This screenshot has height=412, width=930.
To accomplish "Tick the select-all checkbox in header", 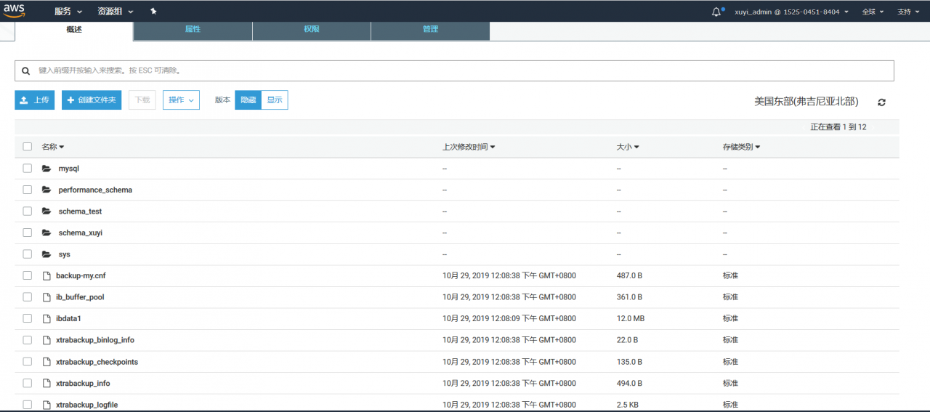I will tap(27, 147).
